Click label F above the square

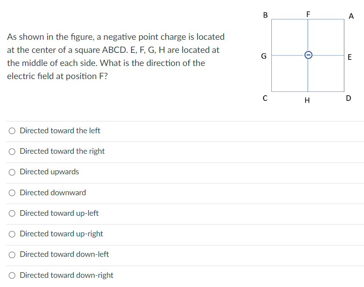(308, 14)
